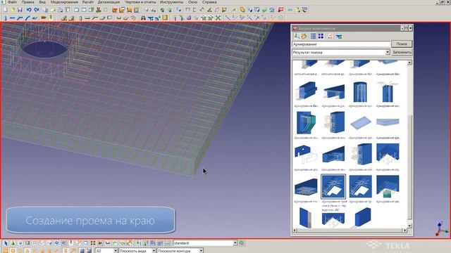The height and width of the screenshot is (253, 451).
Task: Open the Вид menu
Action: click(42, 2)
